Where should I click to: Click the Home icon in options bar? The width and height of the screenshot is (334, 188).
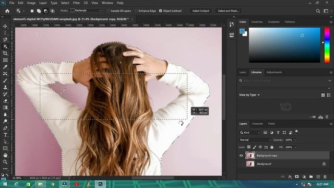(x=7, y=11)
